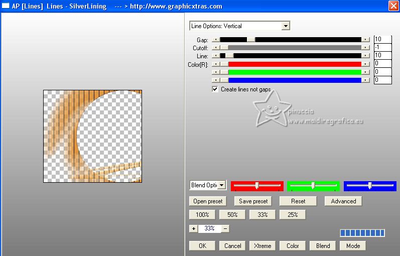Image resolution: width=400 pixels, height=256 pixels.
Task: Click the Cutoff slider left arrow
Action: pos(216,48)
